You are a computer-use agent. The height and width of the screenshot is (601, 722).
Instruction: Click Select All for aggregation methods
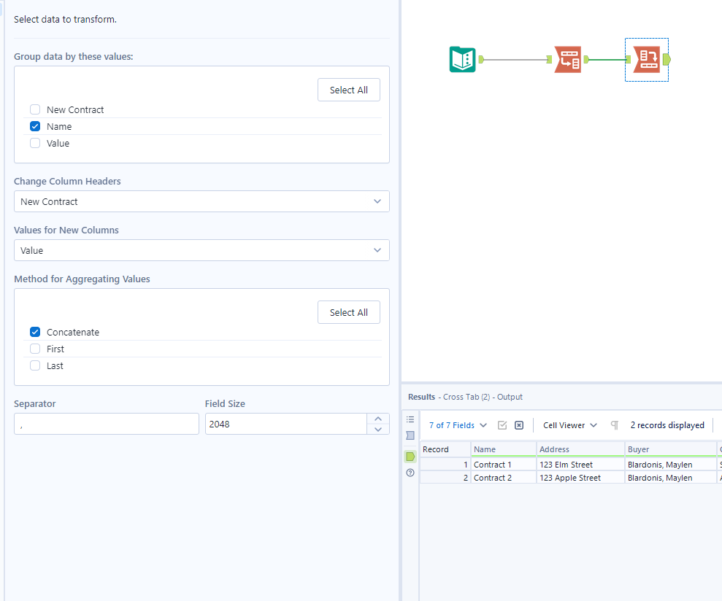pyautogui.click(x=348, y=311)
